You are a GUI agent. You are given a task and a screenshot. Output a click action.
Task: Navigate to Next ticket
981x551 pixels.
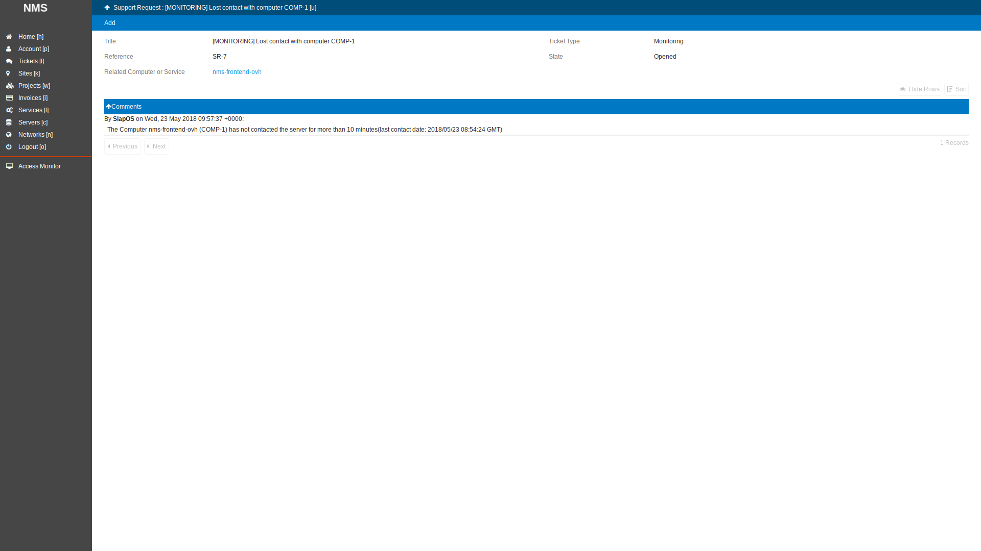pyautogui.click(x=156, y=146)
